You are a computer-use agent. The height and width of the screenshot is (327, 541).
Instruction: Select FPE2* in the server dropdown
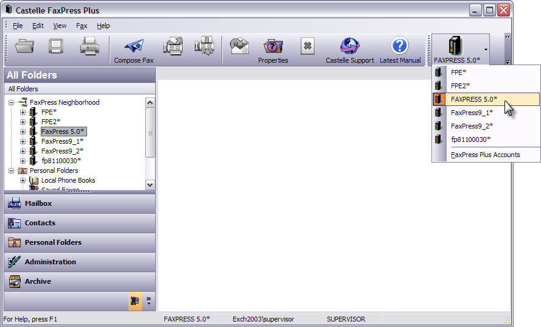(x=486, y=86)
